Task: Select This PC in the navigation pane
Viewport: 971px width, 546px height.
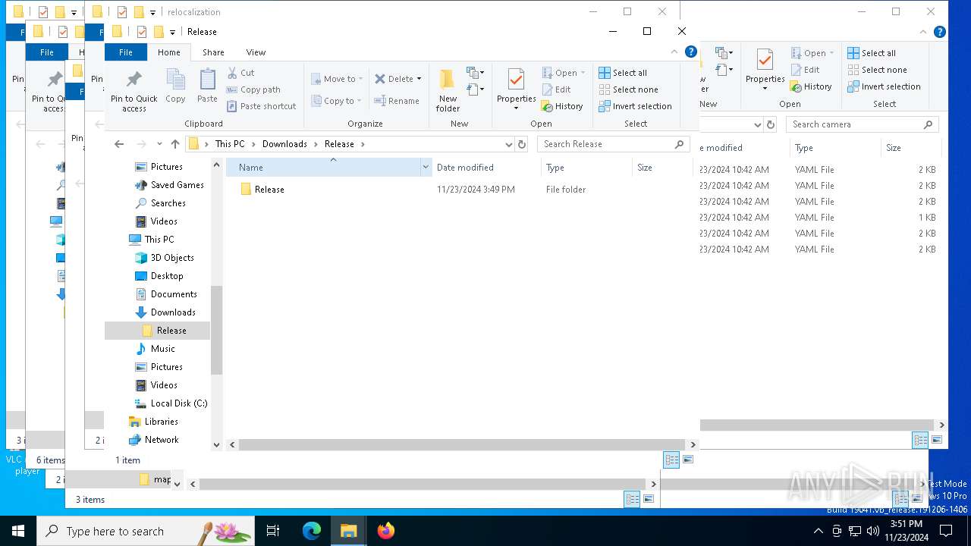Action: pyautogui.click(x=152, y=240)
